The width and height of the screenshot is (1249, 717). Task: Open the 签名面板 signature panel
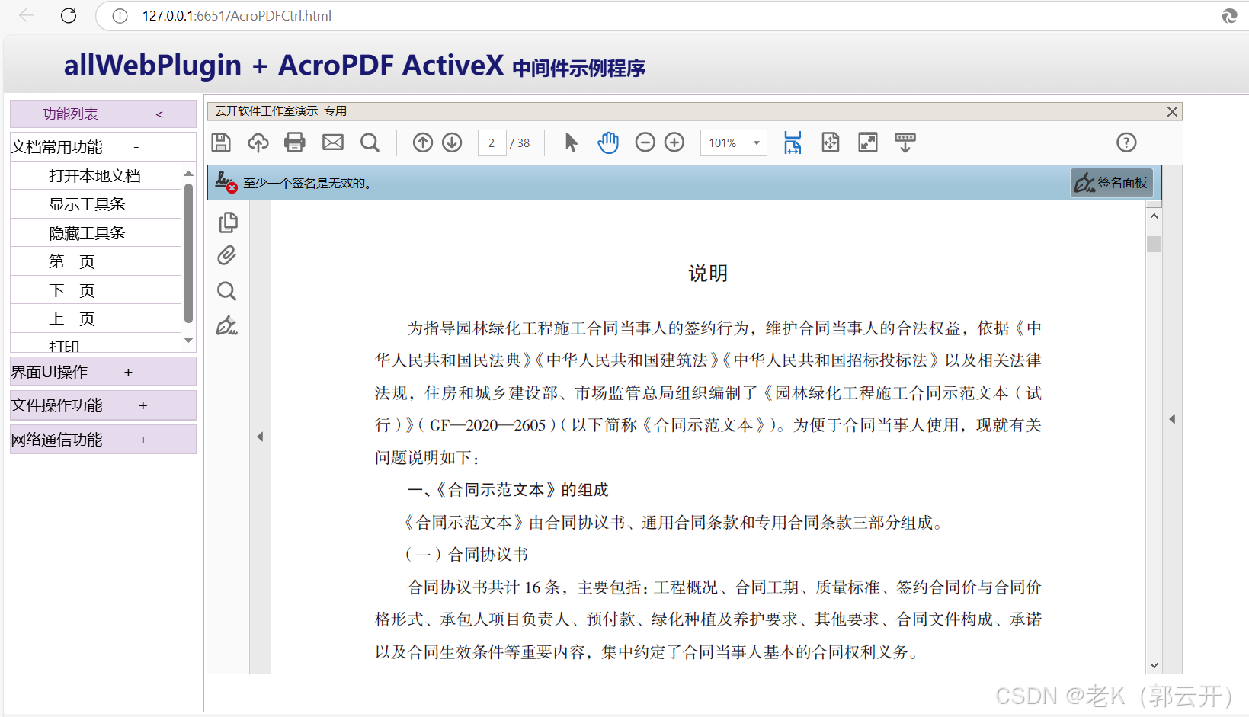point(1111,182)
